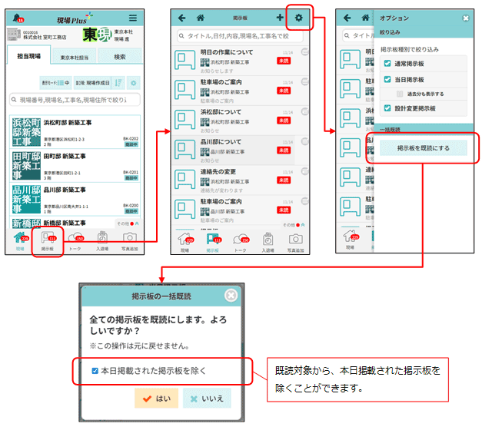
Task: Open the notification bell in the 現場Plus header
Action: click(16, 18)
